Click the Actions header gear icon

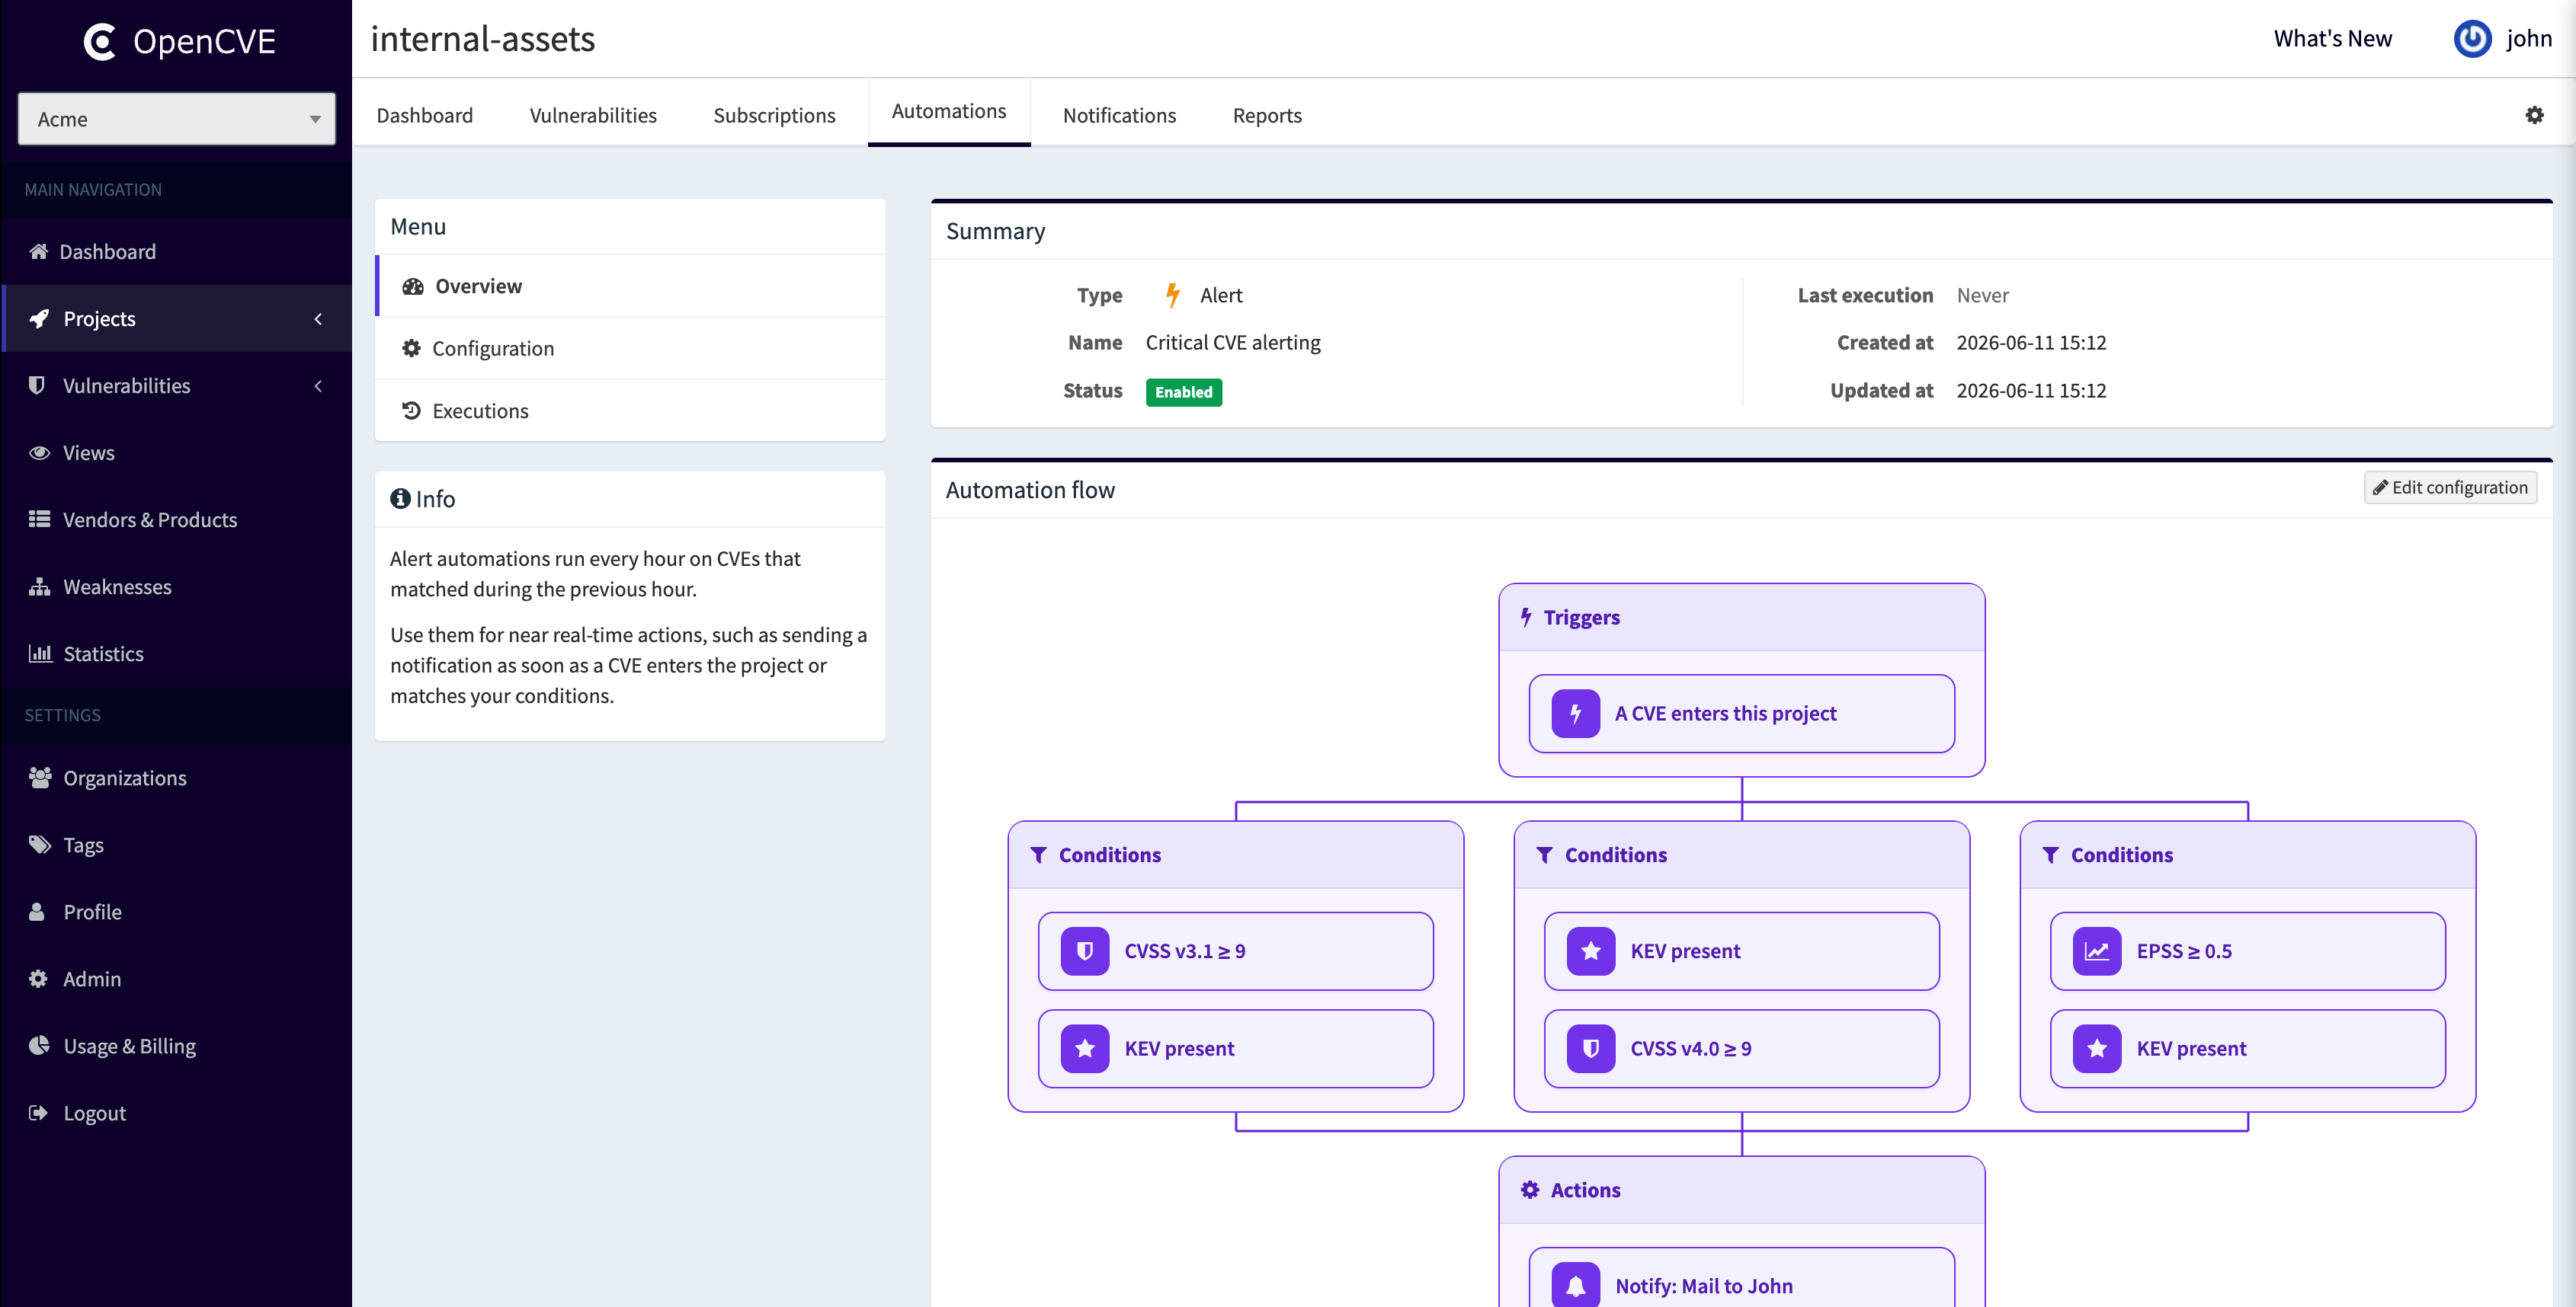(x=1530, y=1189)
